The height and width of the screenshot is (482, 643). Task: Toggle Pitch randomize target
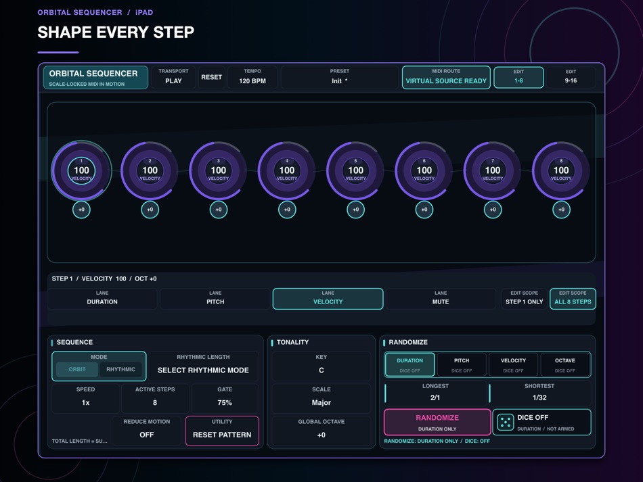(x=462, y=364)
